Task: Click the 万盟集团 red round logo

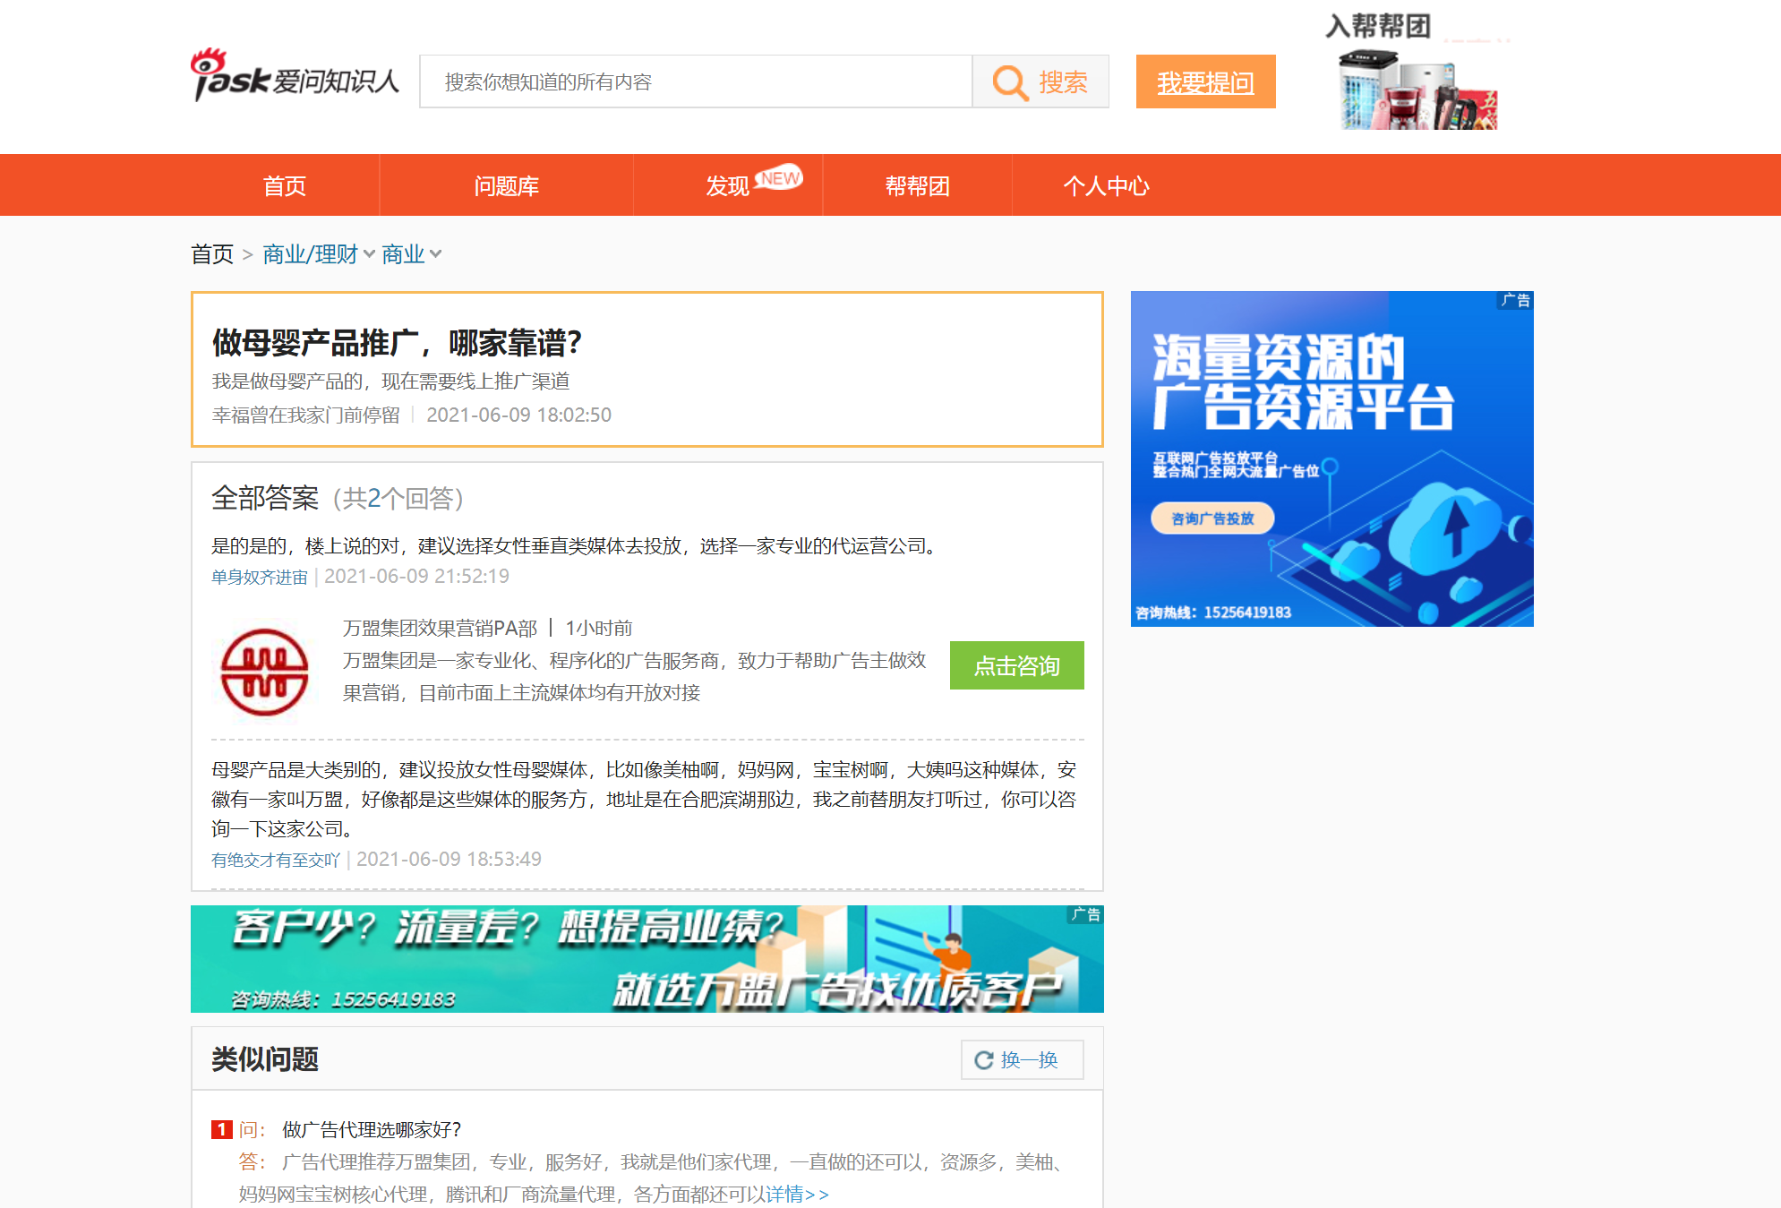Action: coord(264,672)
